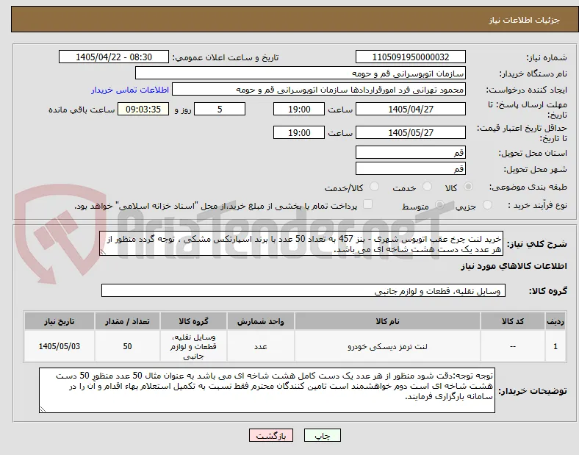Click the گروه کالا column header
579x455 pixels.
[x=193, y=321]
